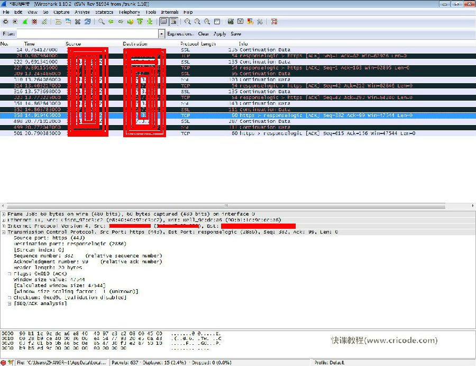Select packet 316 at time 13.573698000
Screen dimensions: 476x366
238,92
